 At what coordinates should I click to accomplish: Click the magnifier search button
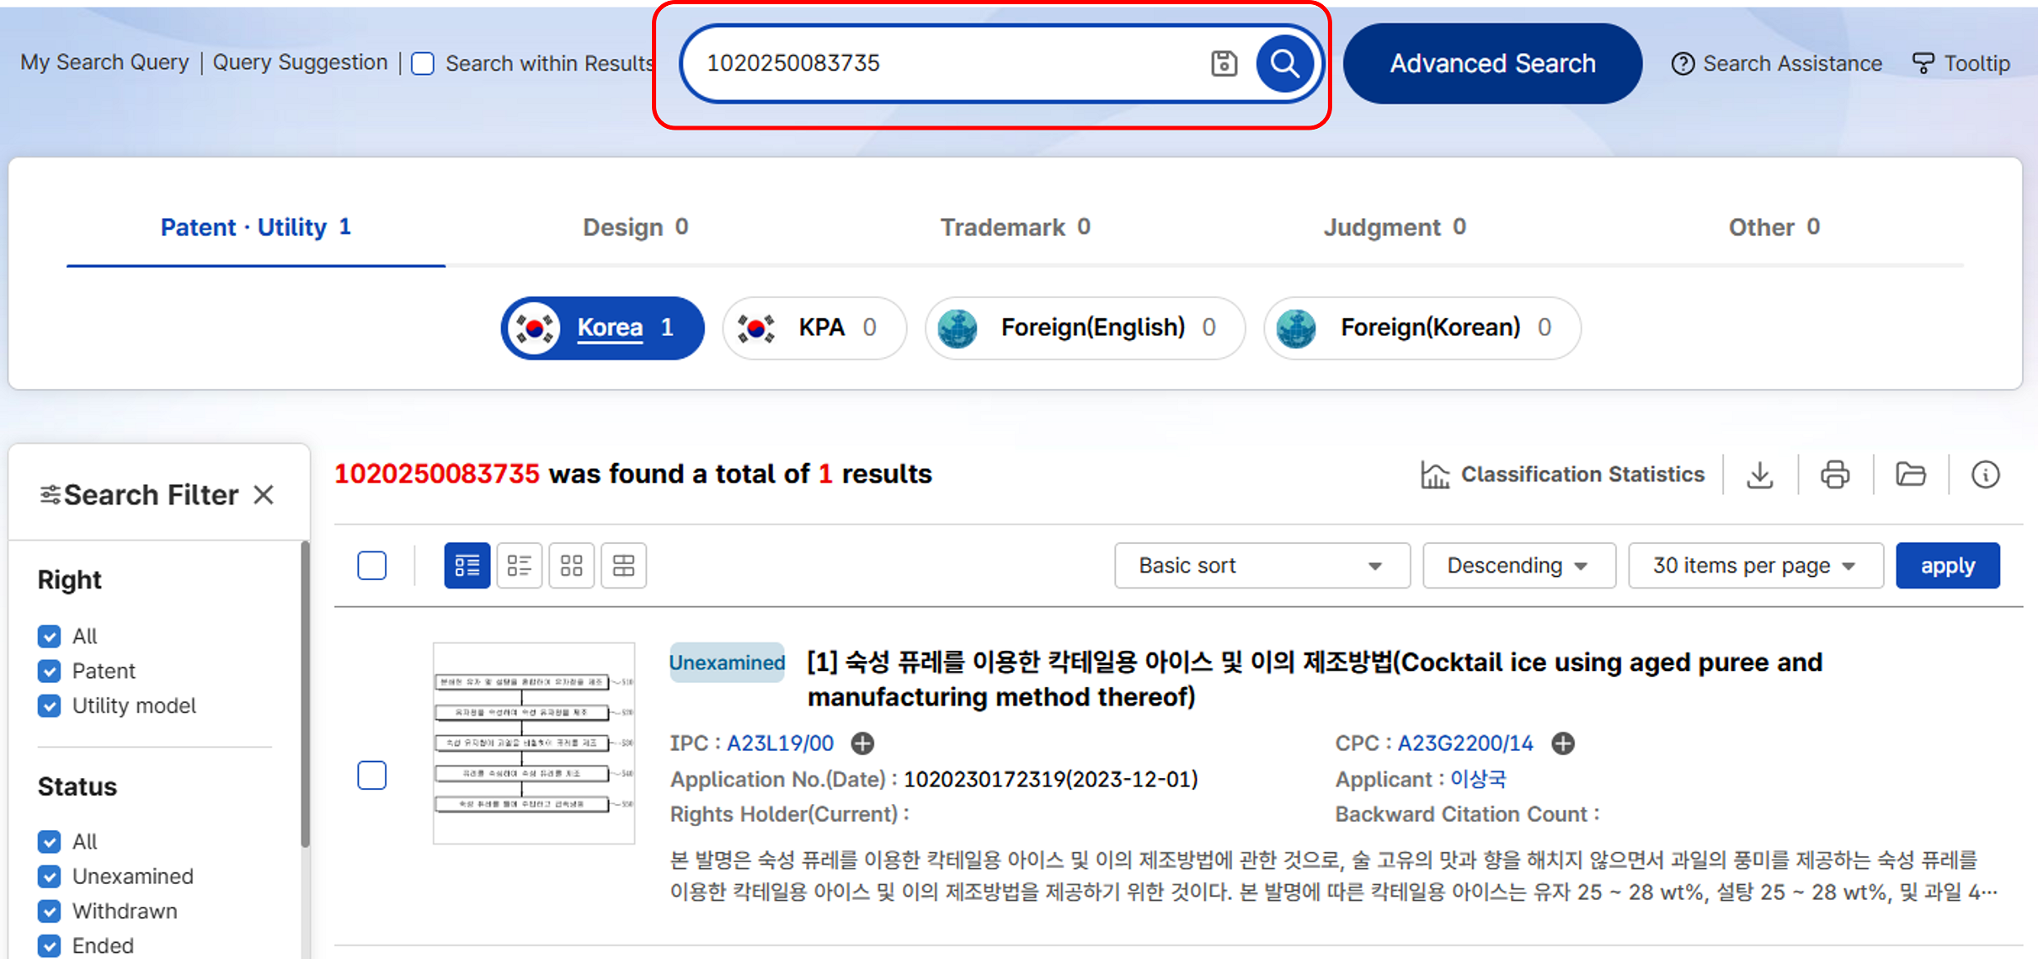[x=1283, y=63]
